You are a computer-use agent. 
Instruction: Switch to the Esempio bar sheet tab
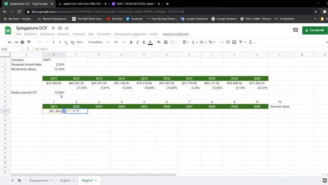pos(39,180)
